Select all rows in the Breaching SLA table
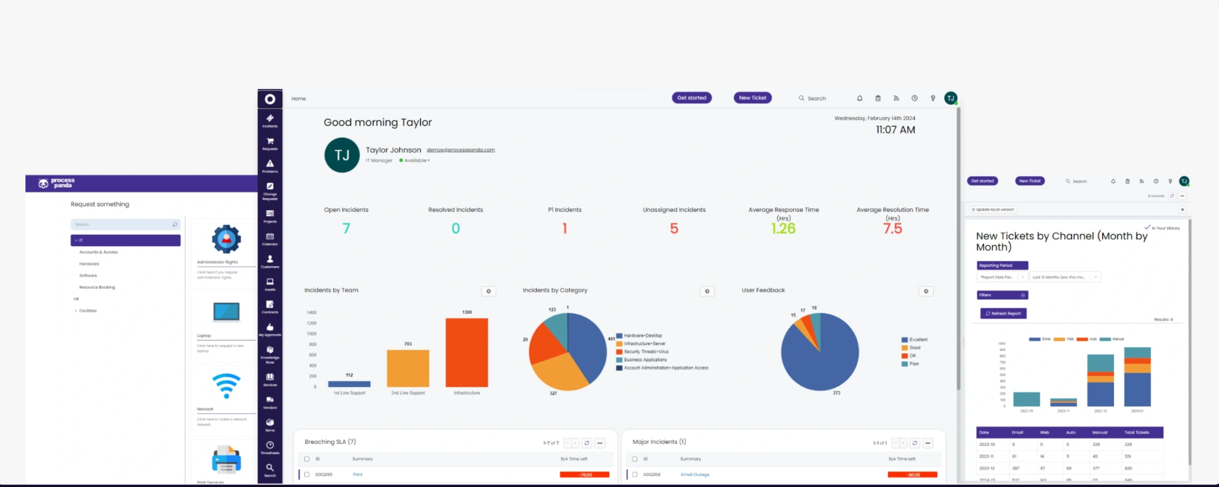The image size is (1219, 487). (307, 459)
